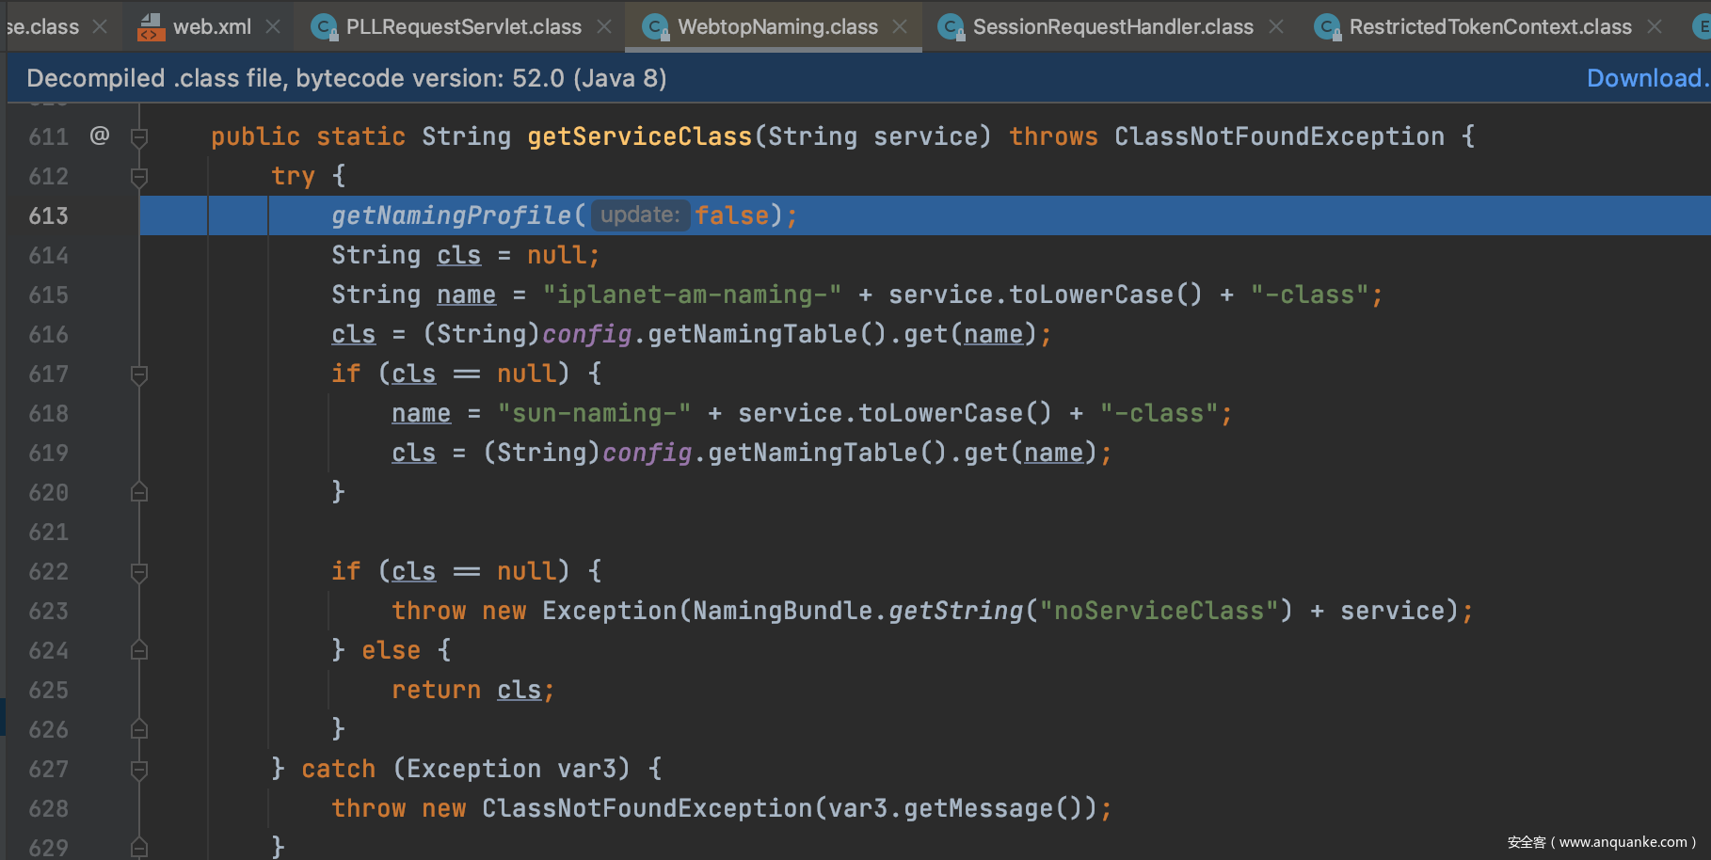Open the RestrictedTokenContext.class tab
Viewport: 1711px width, 860px height.
pyautogui.click(x=1490, y=26)
